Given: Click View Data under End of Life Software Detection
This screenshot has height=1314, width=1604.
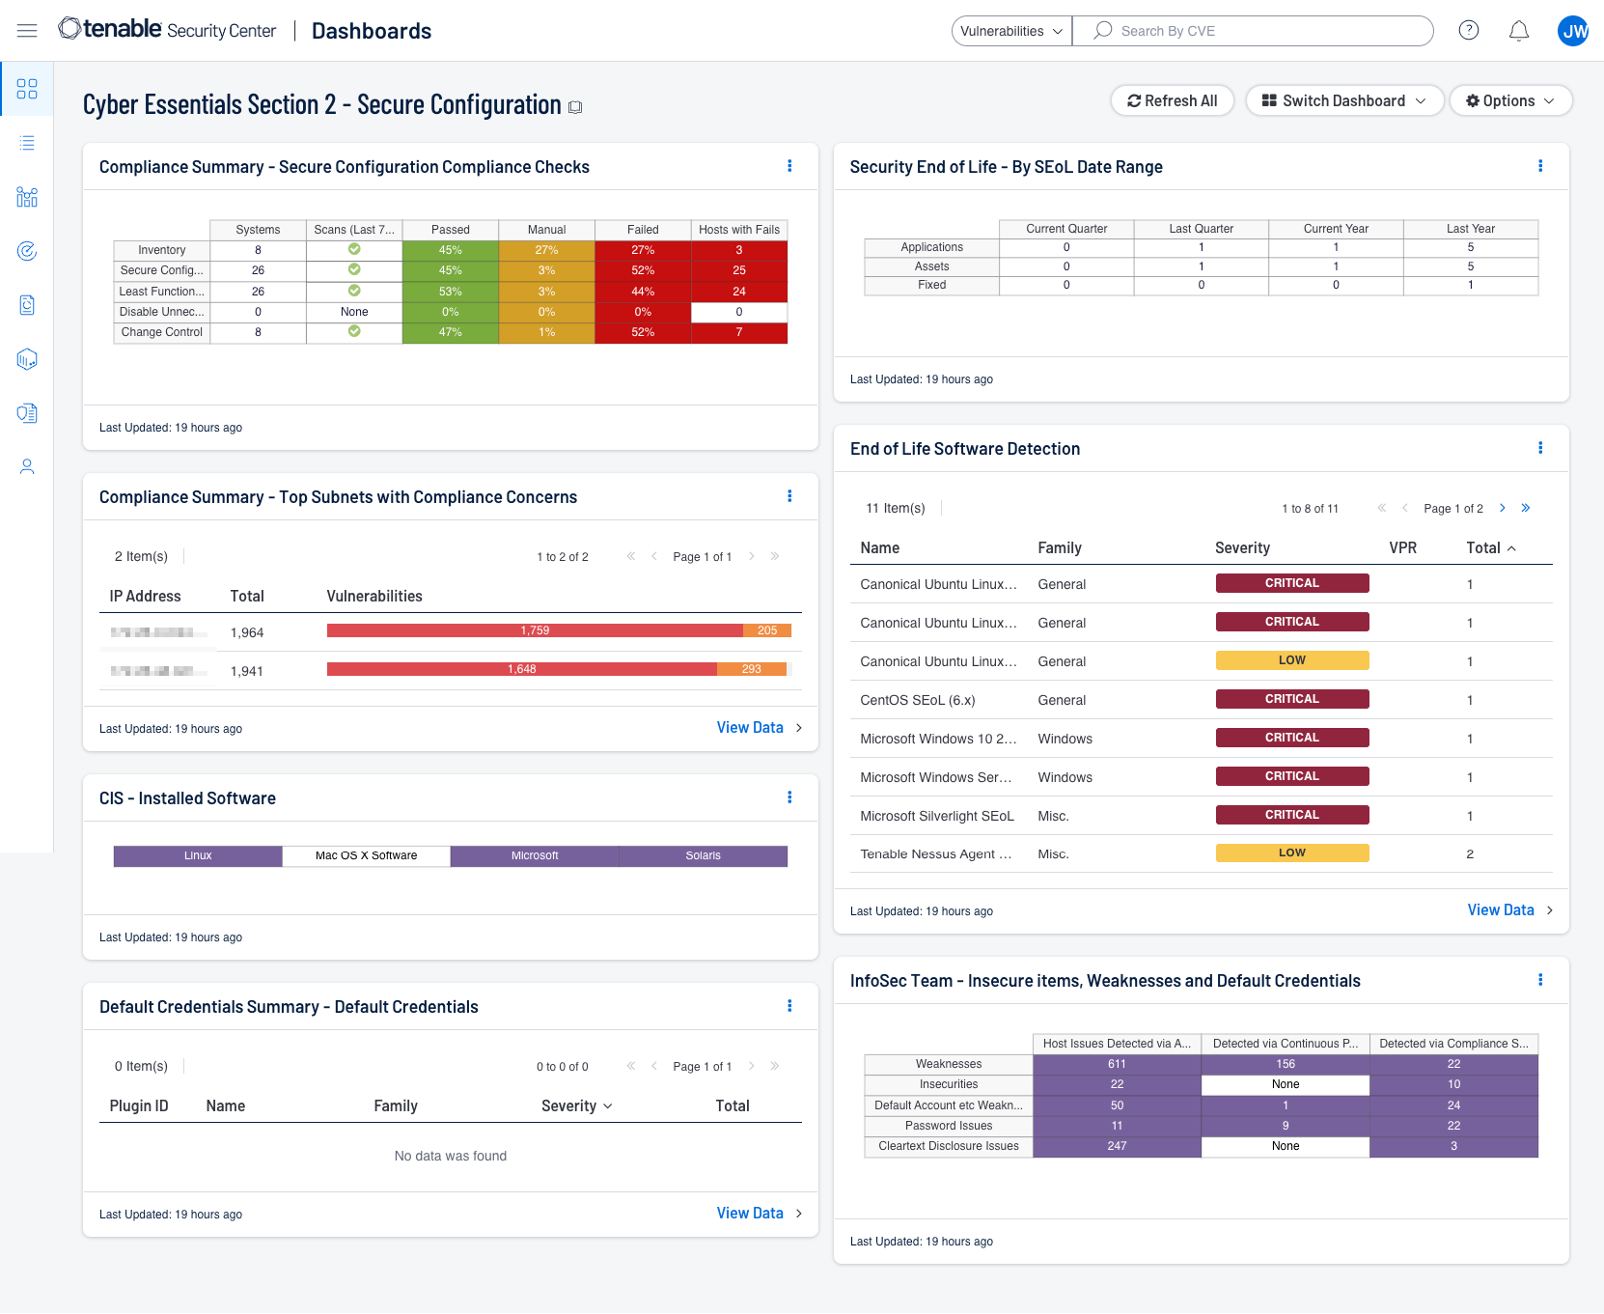Looking at the screenshot, I should pos(1500,909).
